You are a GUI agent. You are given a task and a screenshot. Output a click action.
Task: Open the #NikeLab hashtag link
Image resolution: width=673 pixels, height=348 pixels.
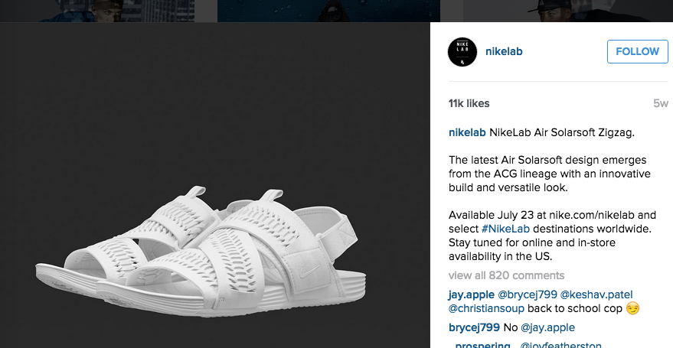(x=505, y=229)
